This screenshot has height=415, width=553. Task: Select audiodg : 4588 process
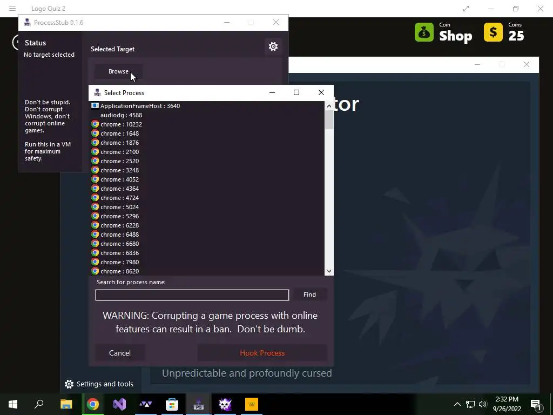tap(207, 115)
